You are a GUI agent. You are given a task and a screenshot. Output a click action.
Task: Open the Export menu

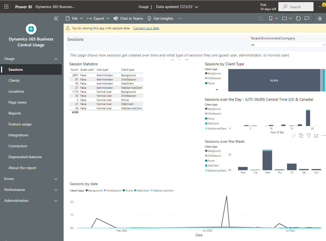(x=98, y=18)
